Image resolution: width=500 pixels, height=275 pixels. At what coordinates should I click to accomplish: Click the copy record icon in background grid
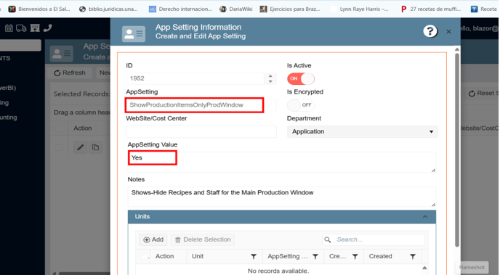[x=95, y=147]
